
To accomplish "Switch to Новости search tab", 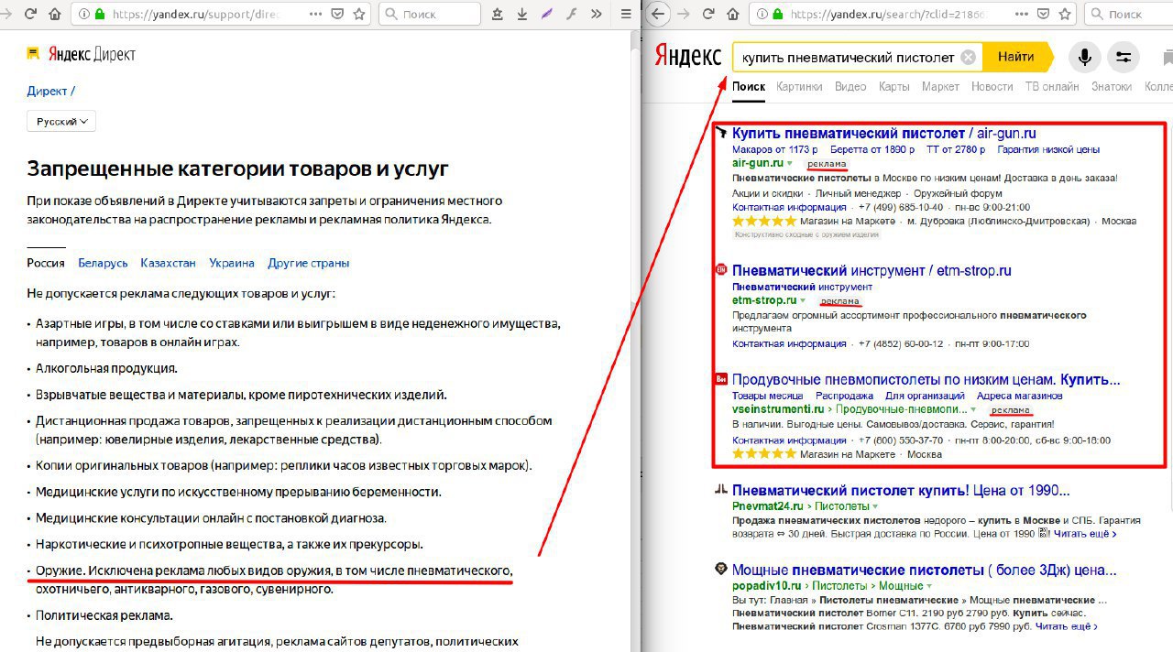I will pyautogui.click(x=992, y=87).
